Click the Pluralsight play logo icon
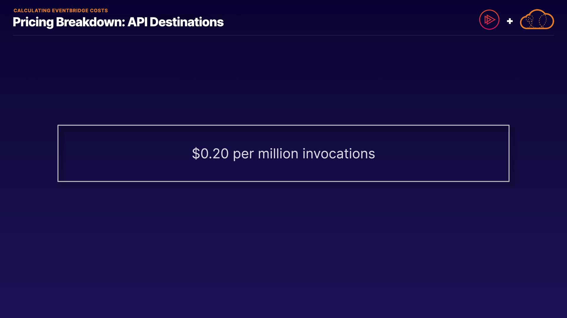This screenshot has height=318, width=567. coord(489,20)
